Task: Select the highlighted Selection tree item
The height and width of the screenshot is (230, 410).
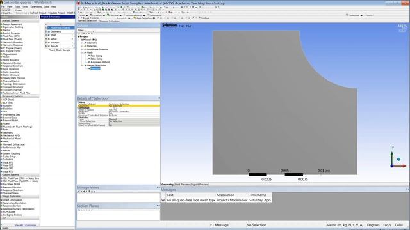Action: [x=95, y=68]
